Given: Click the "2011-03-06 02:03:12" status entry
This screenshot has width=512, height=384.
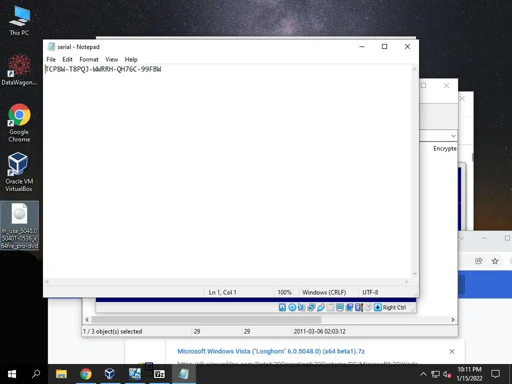Looking at the screenshot, I should point(319,331).
